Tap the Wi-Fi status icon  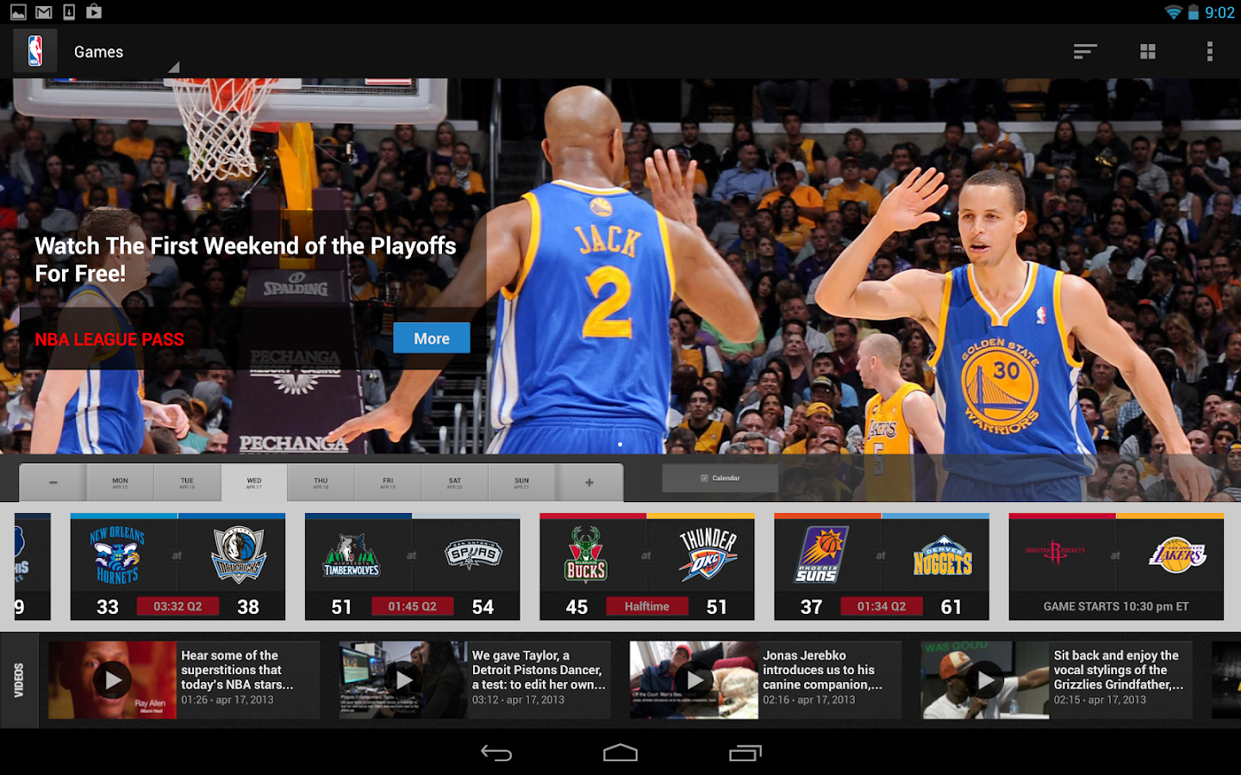click(x=1173, y=12)
